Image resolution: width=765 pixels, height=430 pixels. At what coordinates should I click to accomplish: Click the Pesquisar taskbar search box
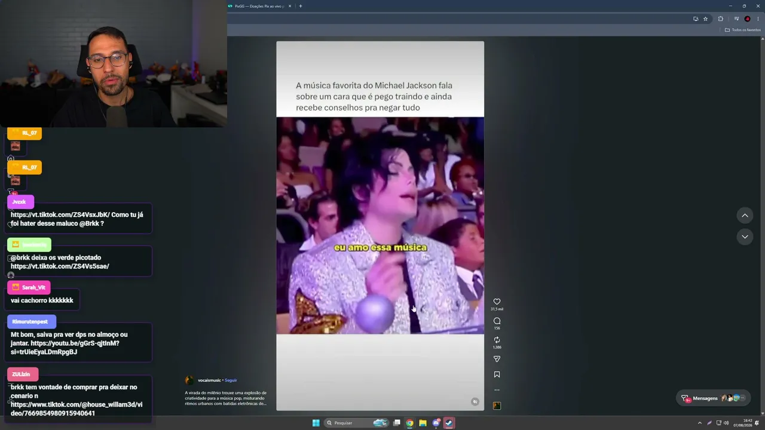click(357, 423)
